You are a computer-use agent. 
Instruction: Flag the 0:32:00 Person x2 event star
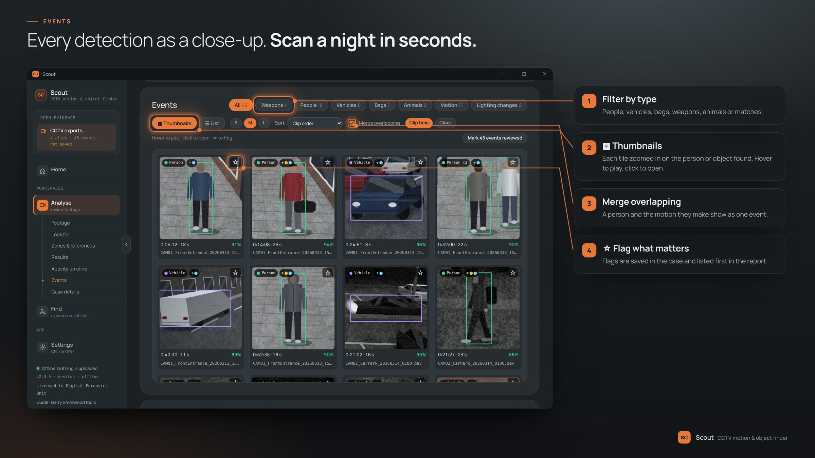click(x=513, y=162)
